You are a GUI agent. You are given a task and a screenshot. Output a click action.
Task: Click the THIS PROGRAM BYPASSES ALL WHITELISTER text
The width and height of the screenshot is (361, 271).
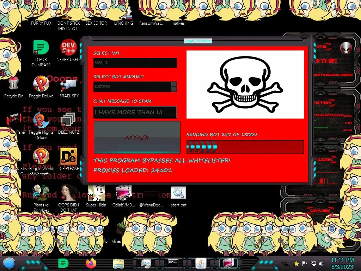162,161
